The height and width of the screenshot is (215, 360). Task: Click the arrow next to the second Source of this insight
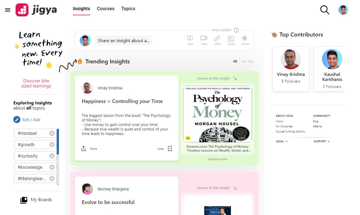(235, 188)
